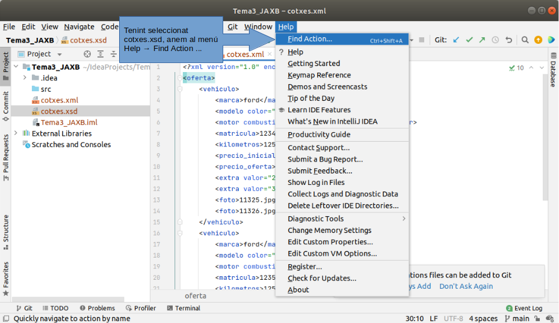Click the rollback undo icon

point(508,40)
